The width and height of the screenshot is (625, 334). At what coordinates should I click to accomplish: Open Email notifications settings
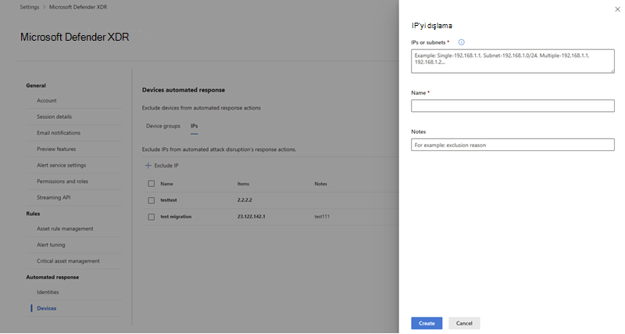point(59,133)
